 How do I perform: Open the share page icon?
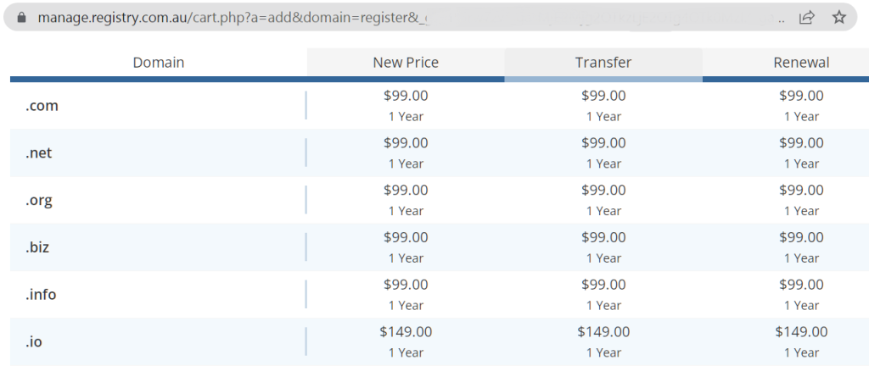coord(807,17)
